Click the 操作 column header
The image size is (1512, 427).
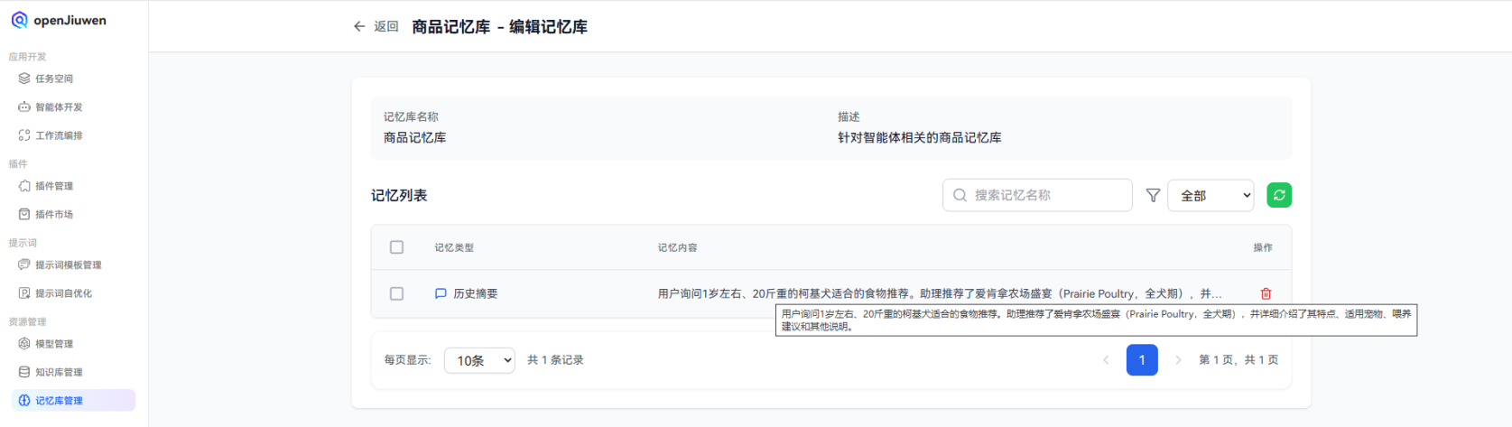(1263, 247)
